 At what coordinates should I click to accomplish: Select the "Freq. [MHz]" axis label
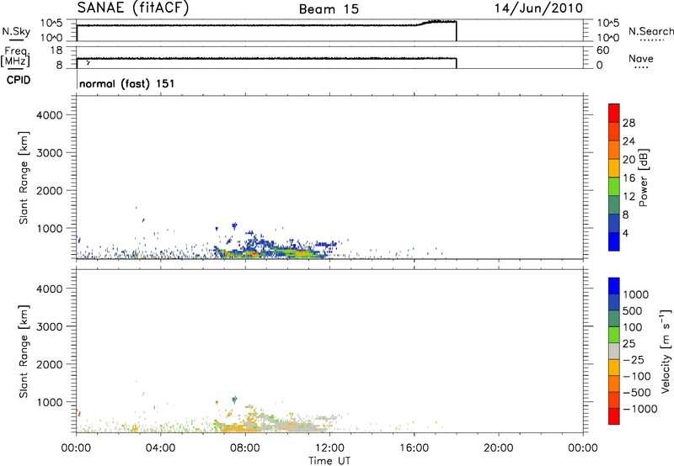tap(16, 56)
